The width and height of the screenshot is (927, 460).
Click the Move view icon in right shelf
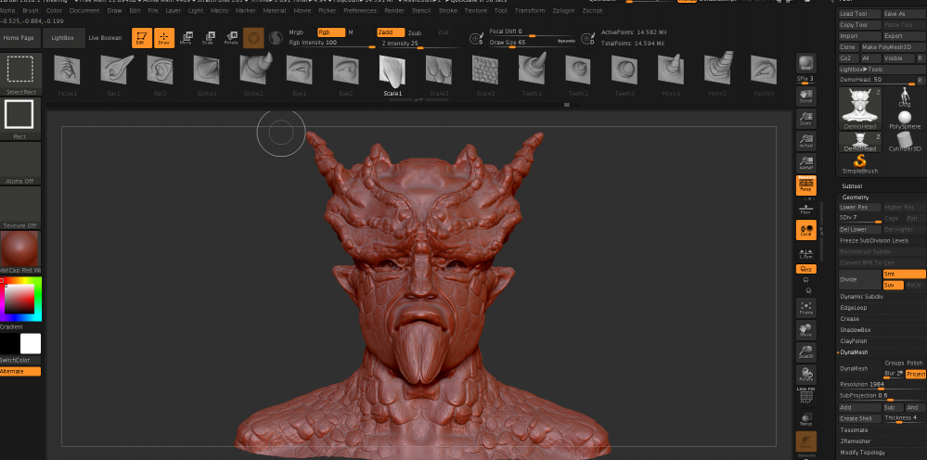805,329
